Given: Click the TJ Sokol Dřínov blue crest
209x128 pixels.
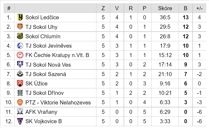Looking at the screenshot, I should (x=20, y=93).
